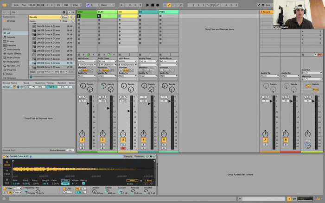Toggle the Simpler device activator
The height and width of the screenshot is (203, 325).
(4, 156)
